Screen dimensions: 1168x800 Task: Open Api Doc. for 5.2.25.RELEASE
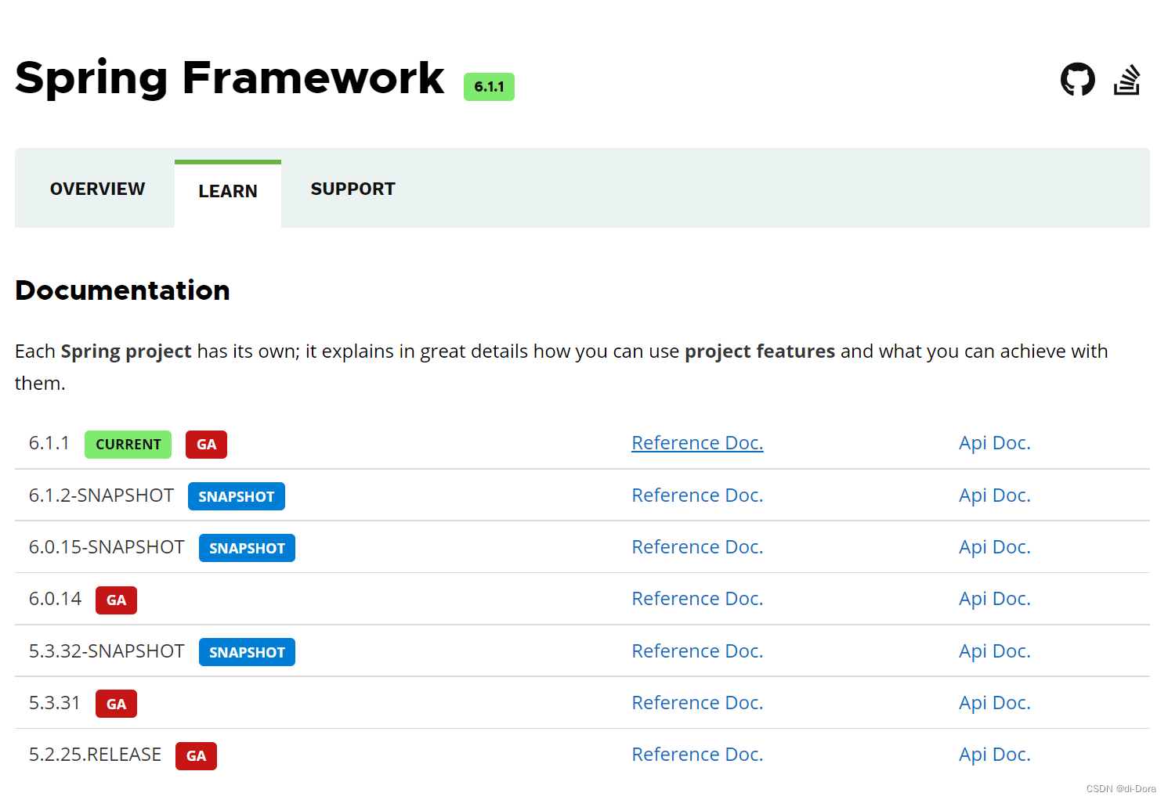(994, 755)
